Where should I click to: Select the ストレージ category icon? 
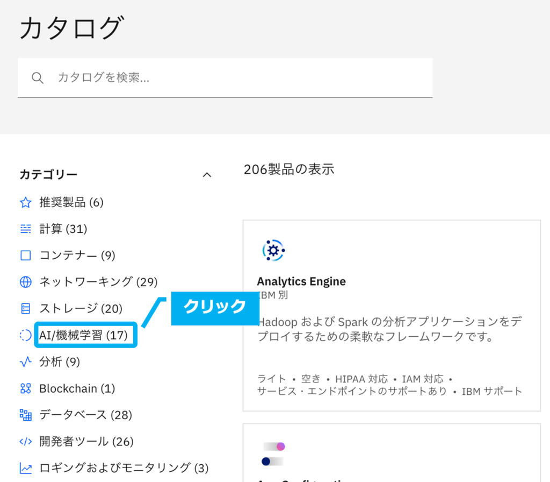click(25, 308)
